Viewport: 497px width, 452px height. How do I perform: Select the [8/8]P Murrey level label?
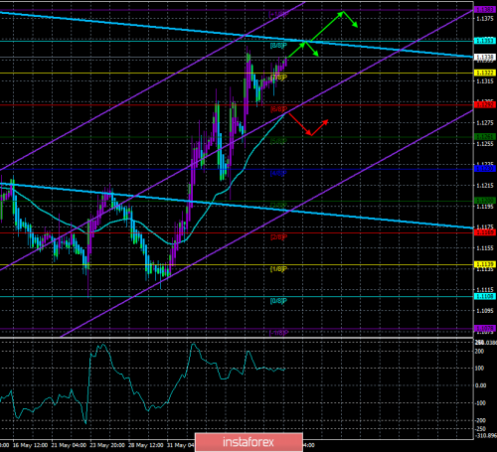point(278,46)
